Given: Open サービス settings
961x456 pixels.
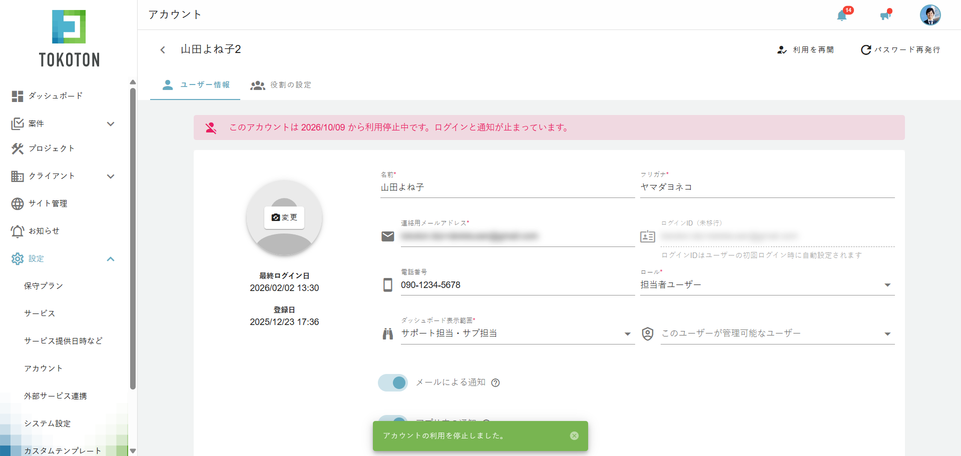Looking at the screenshot, I should 40,313.
